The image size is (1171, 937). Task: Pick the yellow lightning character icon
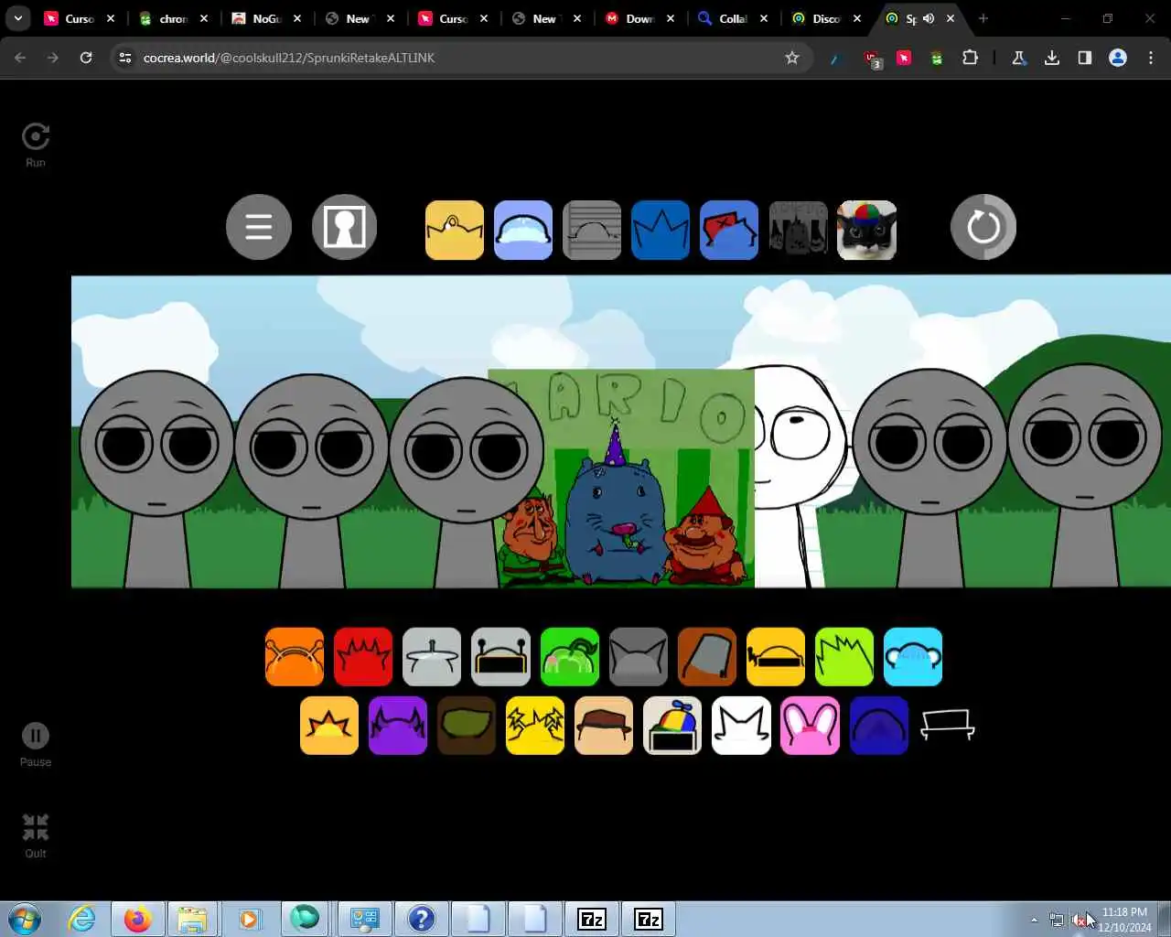click(x=535, y=726)
